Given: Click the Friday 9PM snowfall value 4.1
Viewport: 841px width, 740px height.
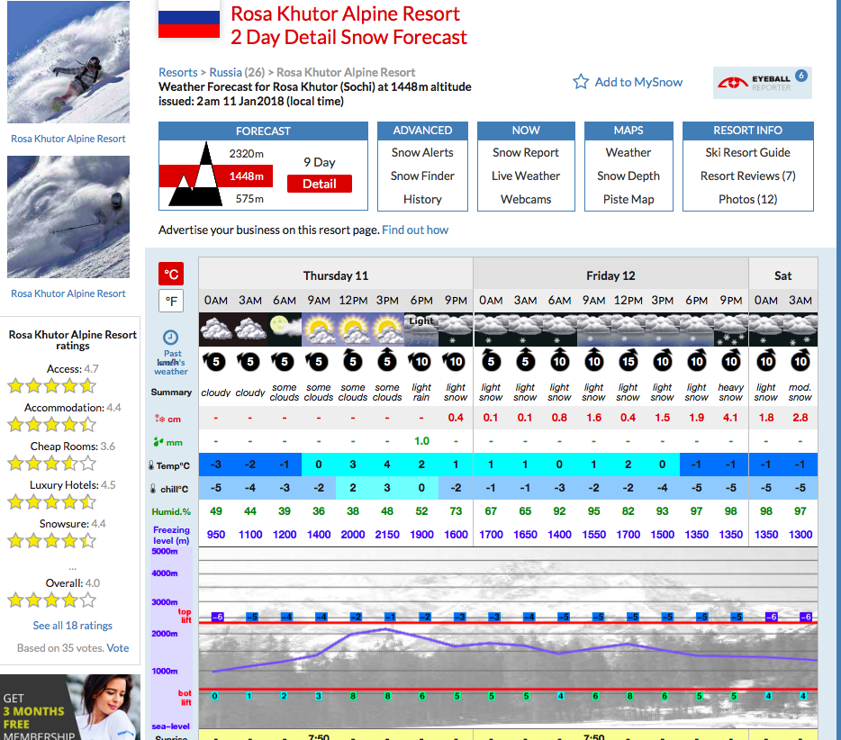Looking at the screenshot, I should point(730,418).
